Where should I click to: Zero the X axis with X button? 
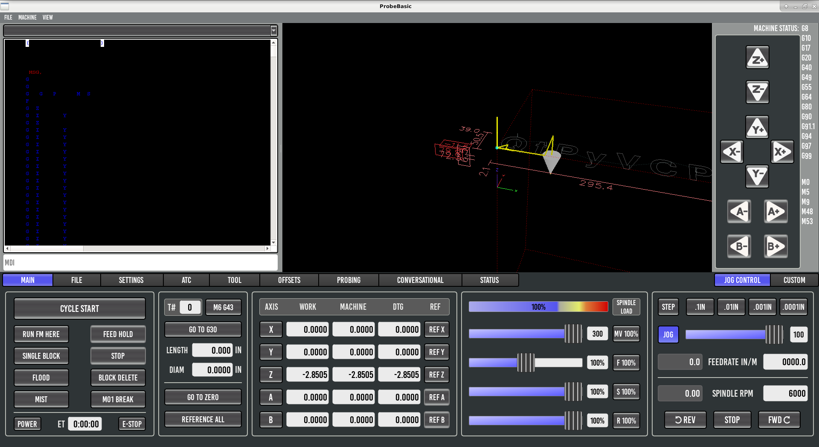pyautogui.click(x=271, y=329)
